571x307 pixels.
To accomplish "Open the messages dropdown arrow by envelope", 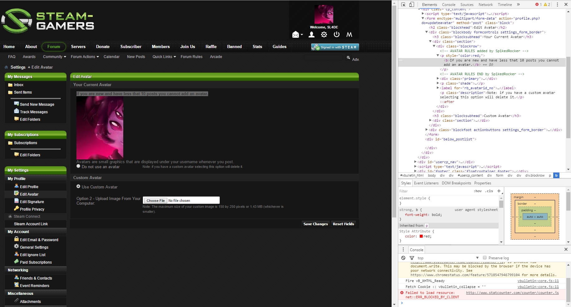I will coord(302,35).
